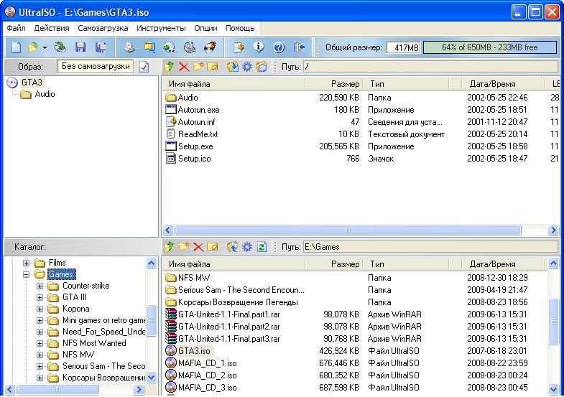Sort image files by Дата/Время header
564x397 pixels.
[504, 84]
